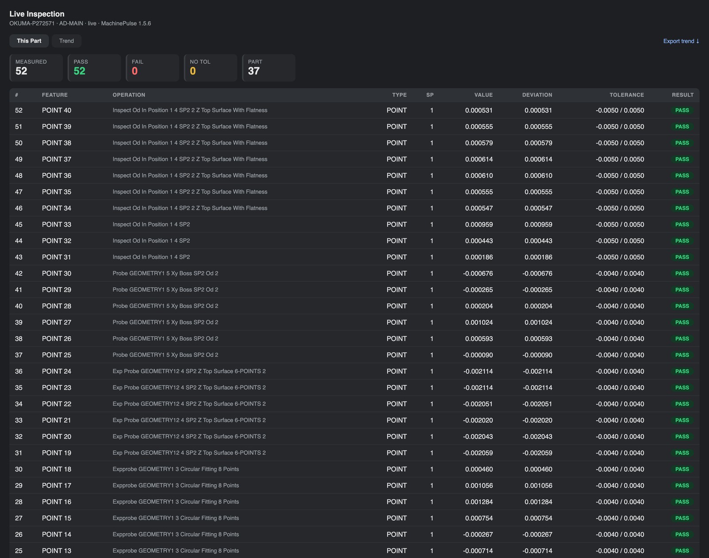Click row number 52

pyautogui.click(x=19, y=110)
